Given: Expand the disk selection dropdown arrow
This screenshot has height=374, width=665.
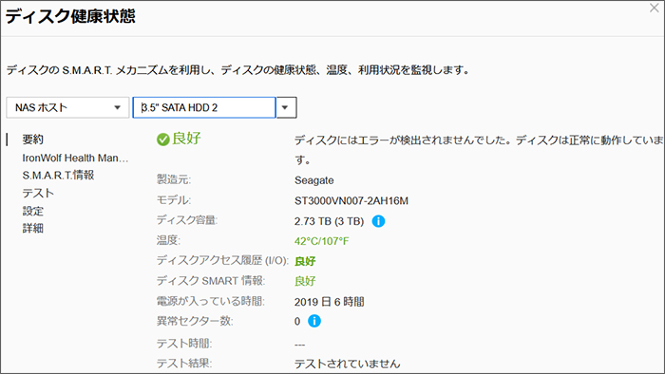Looking at the screenshot, I should click(x=286, y=107).
